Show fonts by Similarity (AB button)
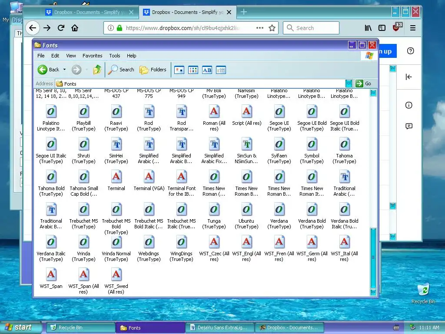445x334 pixels. 207,70
